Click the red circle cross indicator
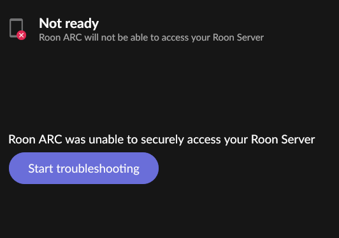 pos(22,36)
